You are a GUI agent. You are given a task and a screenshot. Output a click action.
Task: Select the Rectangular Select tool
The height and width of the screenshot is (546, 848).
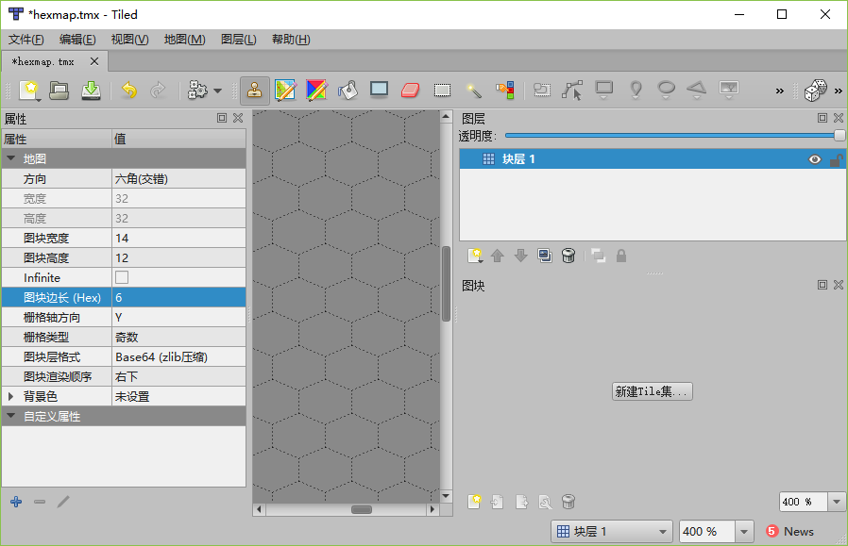442,91
